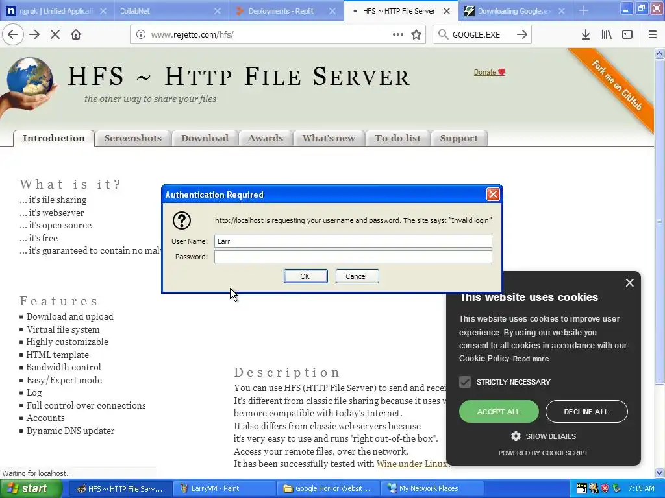Image resolution: width=665 pixels, height=498 pixels.
Task: Open the browser home page
Action: coord(76,35)
